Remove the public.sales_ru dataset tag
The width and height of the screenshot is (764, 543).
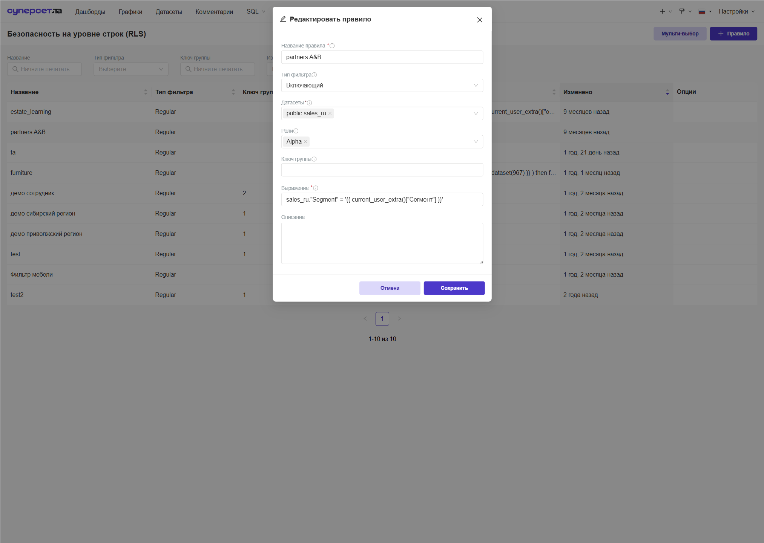coord(330,113)
